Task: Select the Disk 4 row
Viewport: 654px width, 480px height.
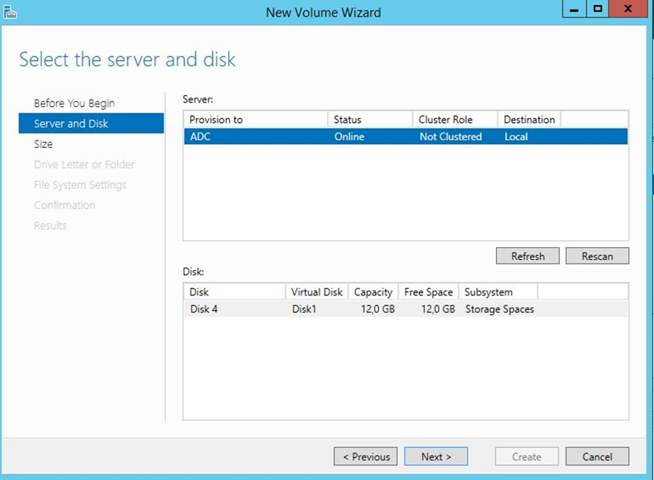Action: (406, 309)
